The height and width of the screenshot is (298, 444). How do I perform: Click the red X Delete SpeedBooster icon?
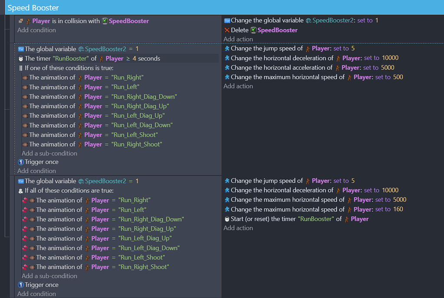click(226, 30)
